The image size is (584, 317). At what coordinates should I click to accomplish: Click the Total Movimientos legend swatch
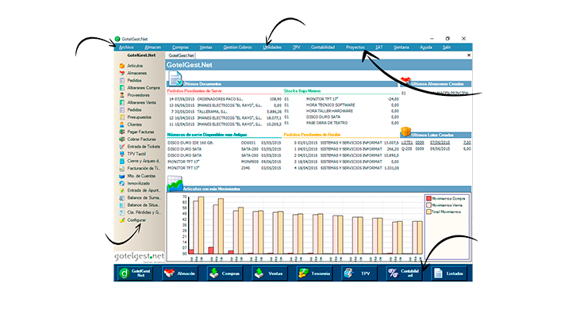428,212
